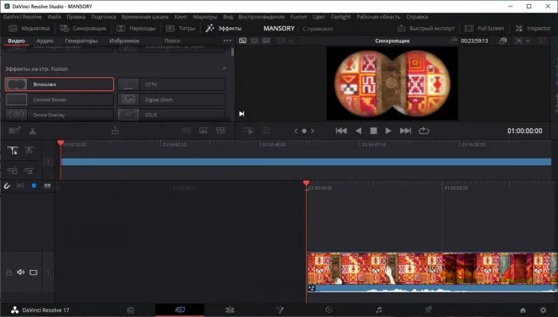Click the viewer duration timecode 00:23:59:13

click(474, 41)
